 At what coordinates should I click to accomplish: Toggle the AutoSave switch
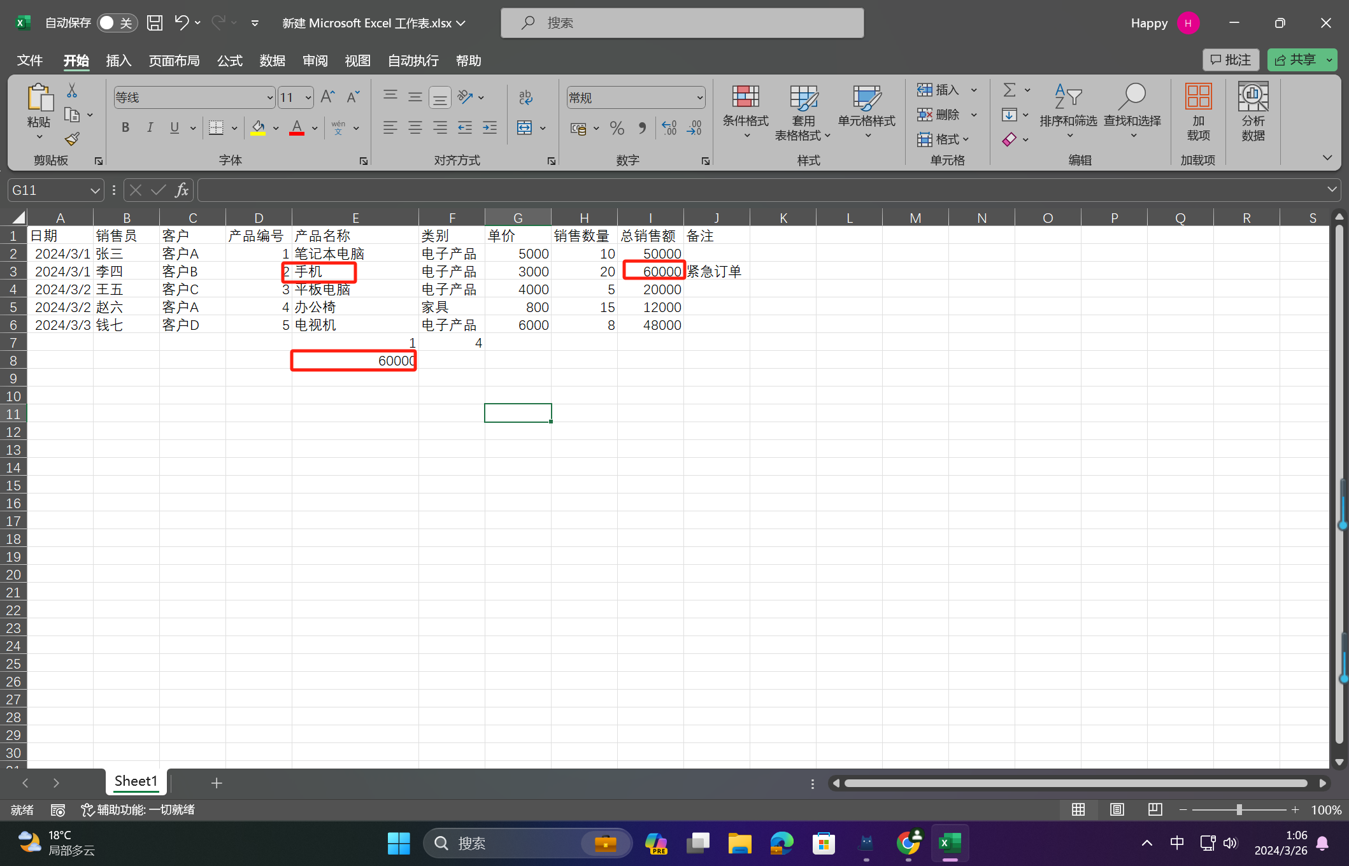(116, 23)
